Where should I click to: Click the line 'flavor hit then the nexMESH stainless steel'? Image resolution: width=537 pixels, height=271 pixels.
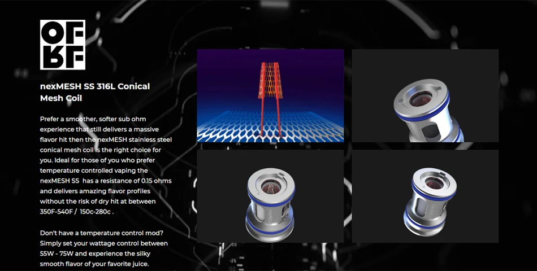(x=106, y=140)
